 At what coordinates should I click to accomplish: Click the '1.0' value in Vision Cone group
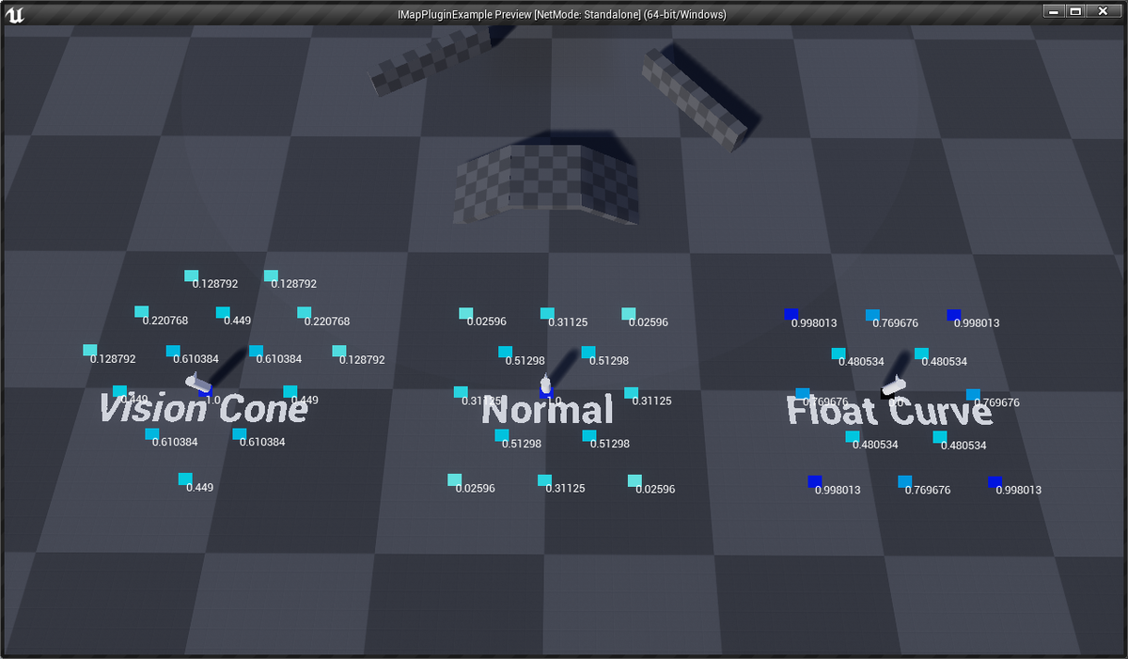pos(211,400)
